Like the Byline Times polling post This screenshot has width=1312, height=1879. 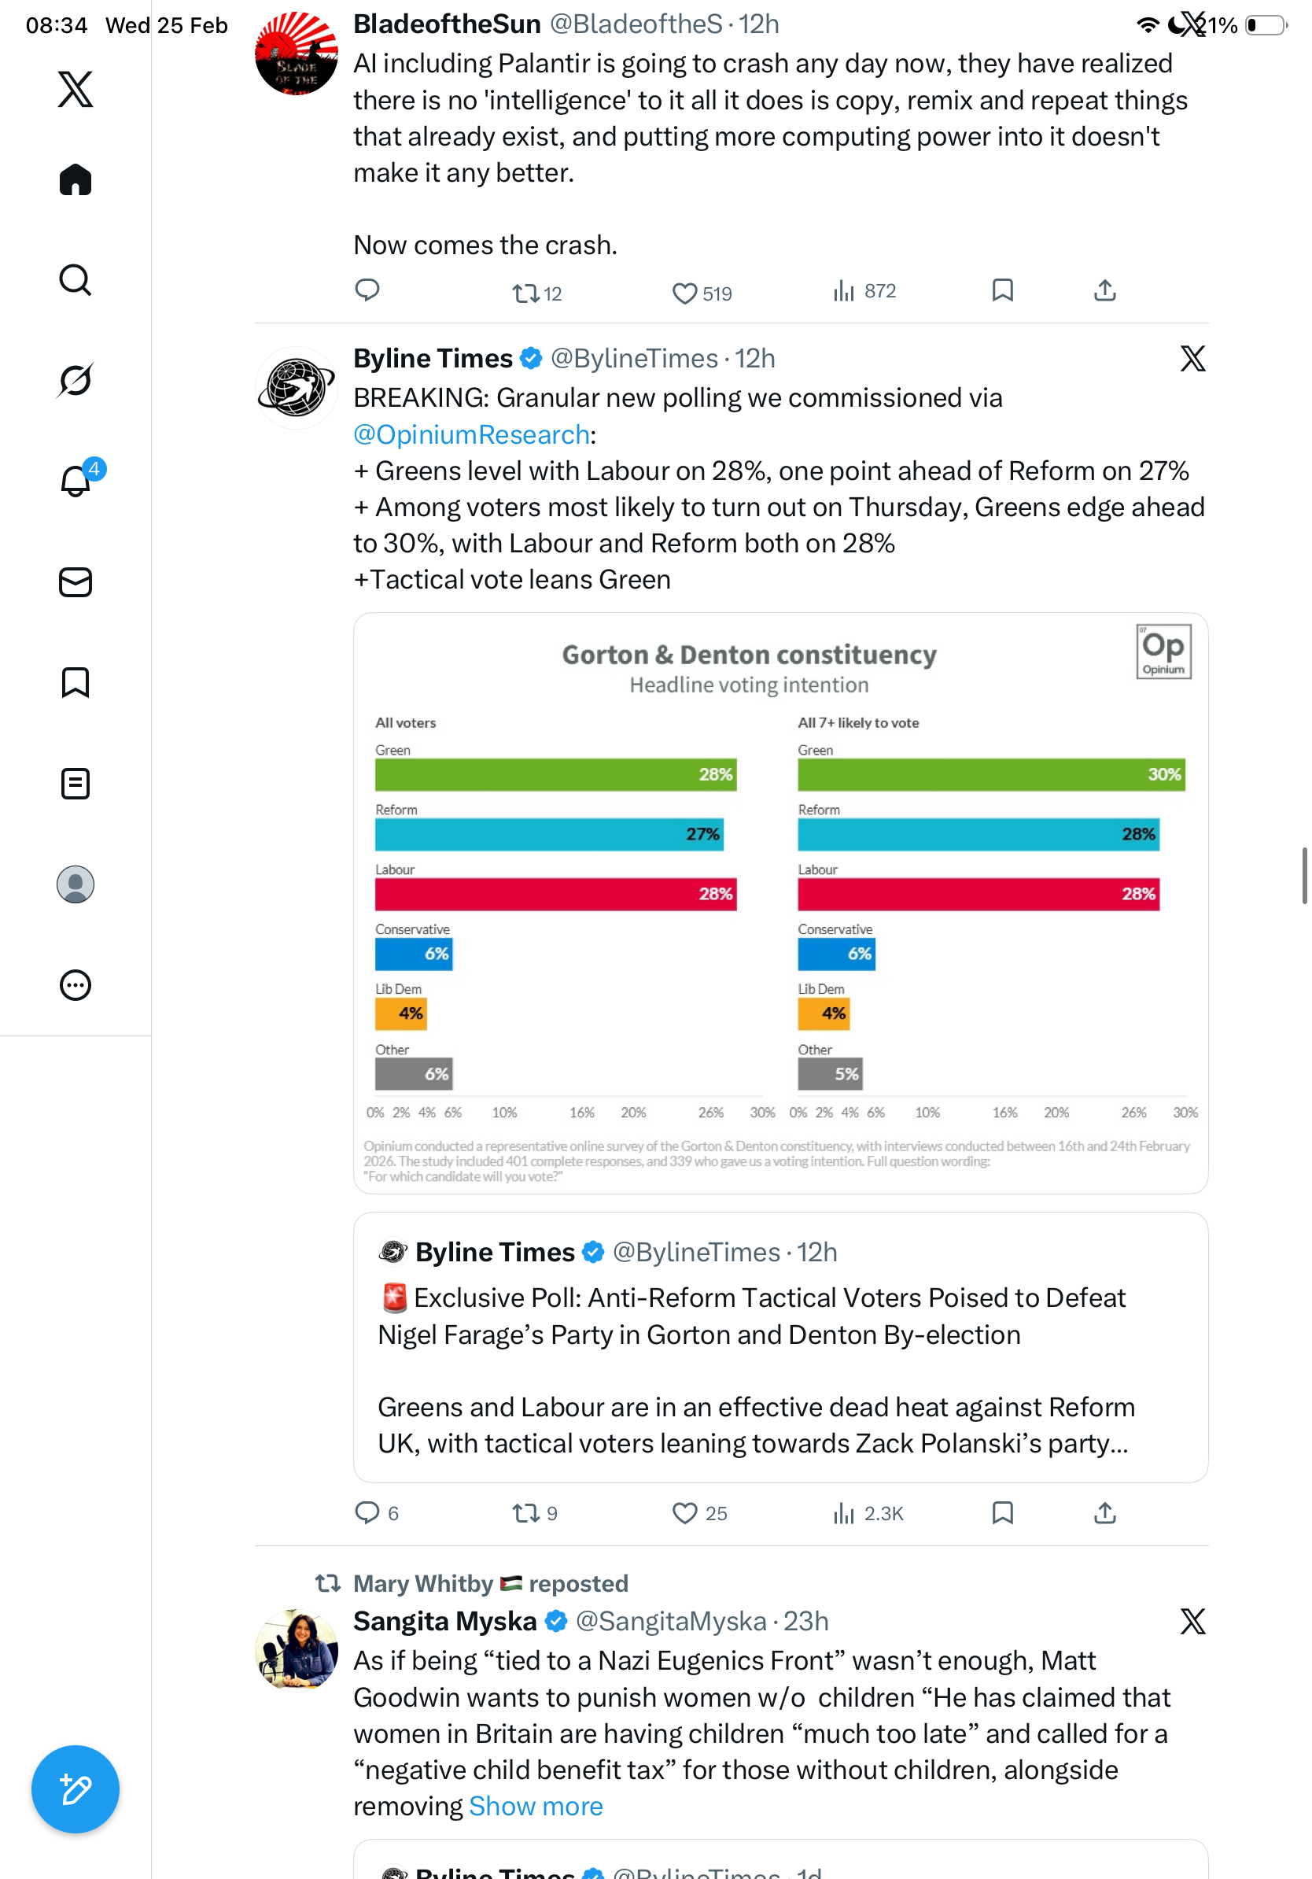pyautogui.click(x=684, y=1513)
